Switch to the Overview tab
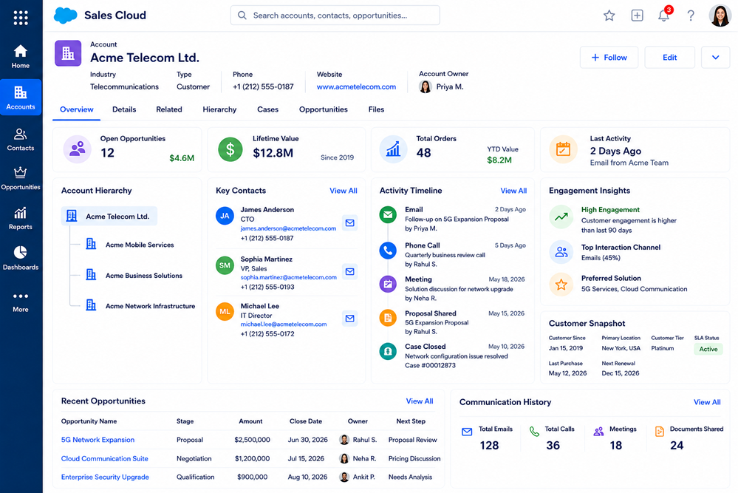The height and width of the screenshot is (493, 738). [77, 109]
